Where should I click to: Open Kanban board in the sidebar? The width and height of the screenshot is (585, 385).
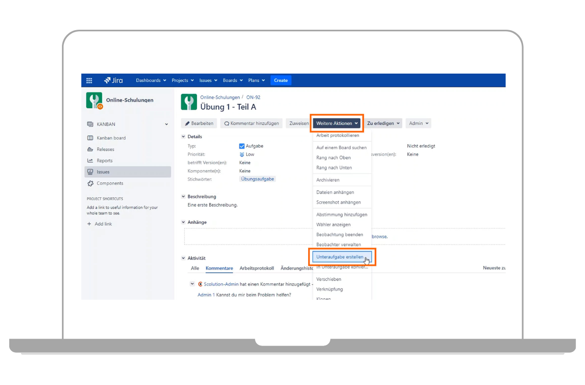[x=111, y=138]
